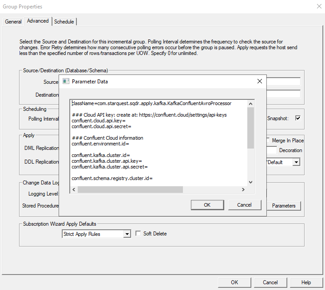The width and height of the screenshot is (325, 290).
Task: Click the horizontal scrollbar thumb in parameter box
Action: pos(130,190)
